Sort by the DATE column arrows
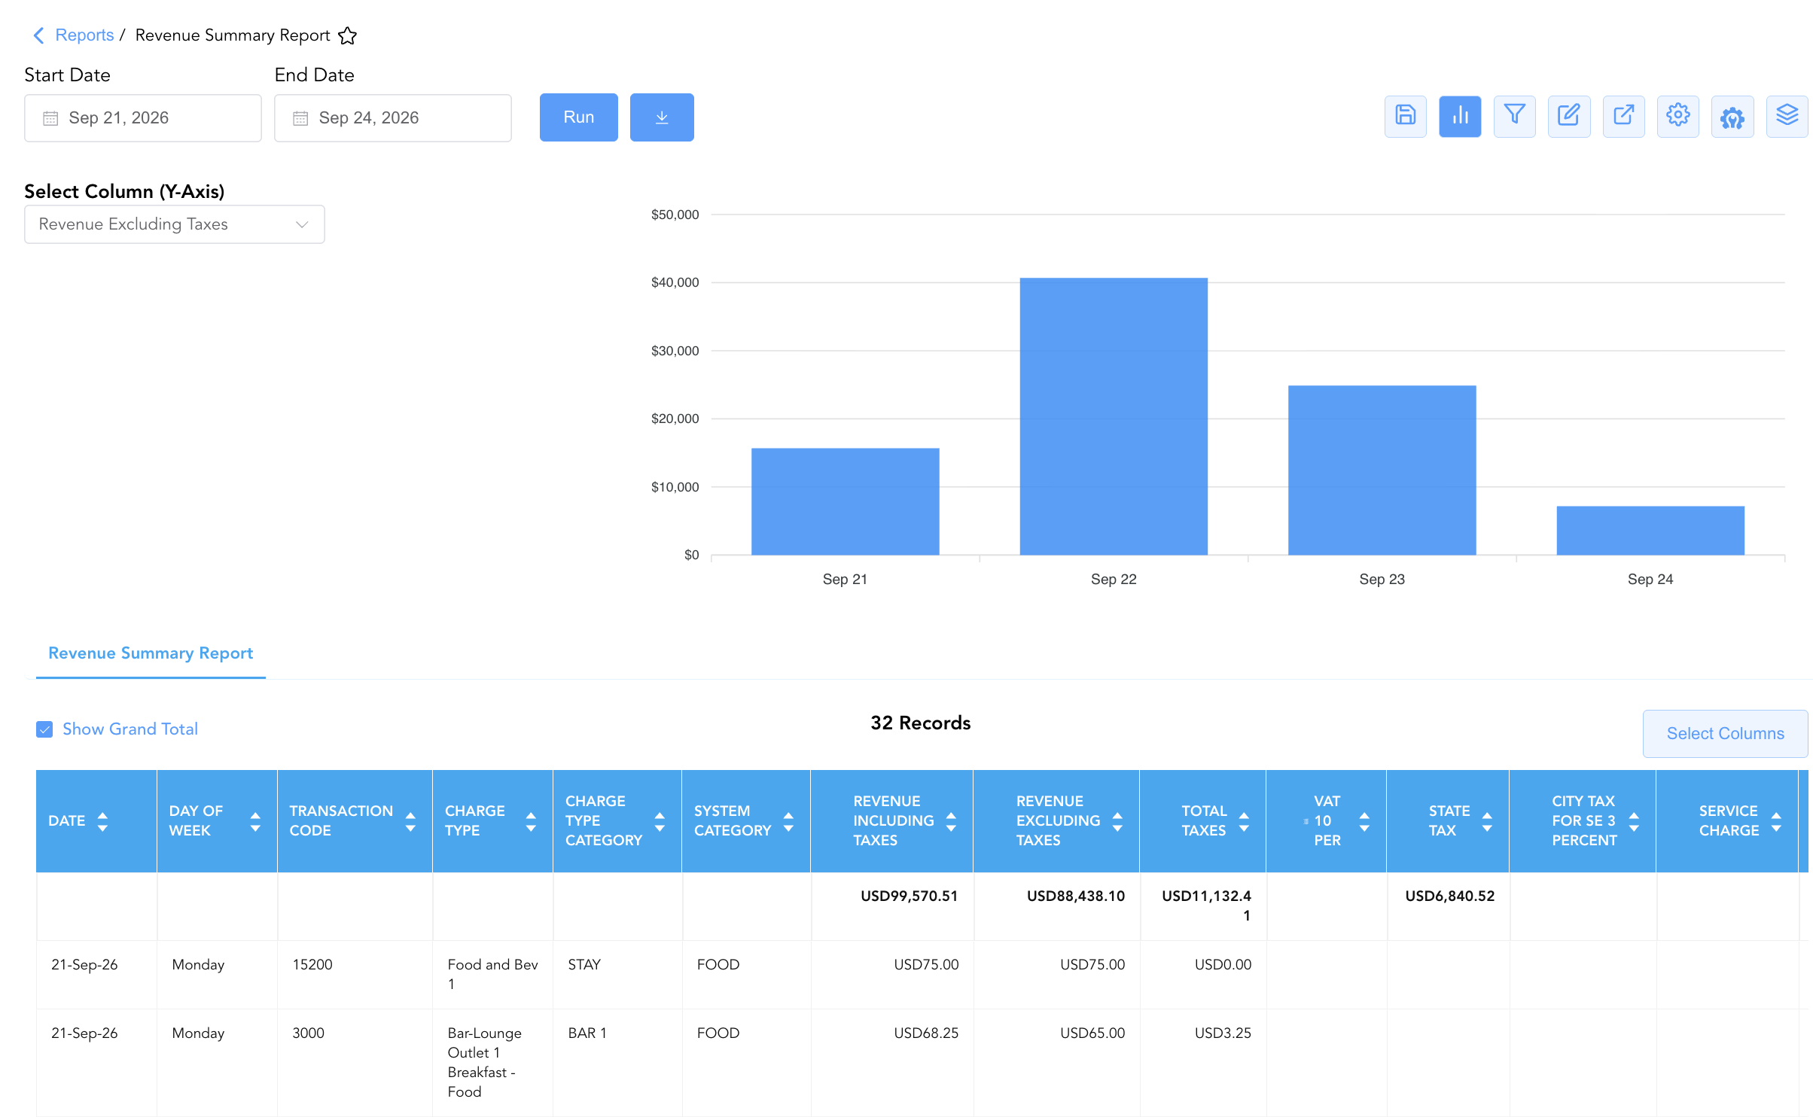 [102, 821]
